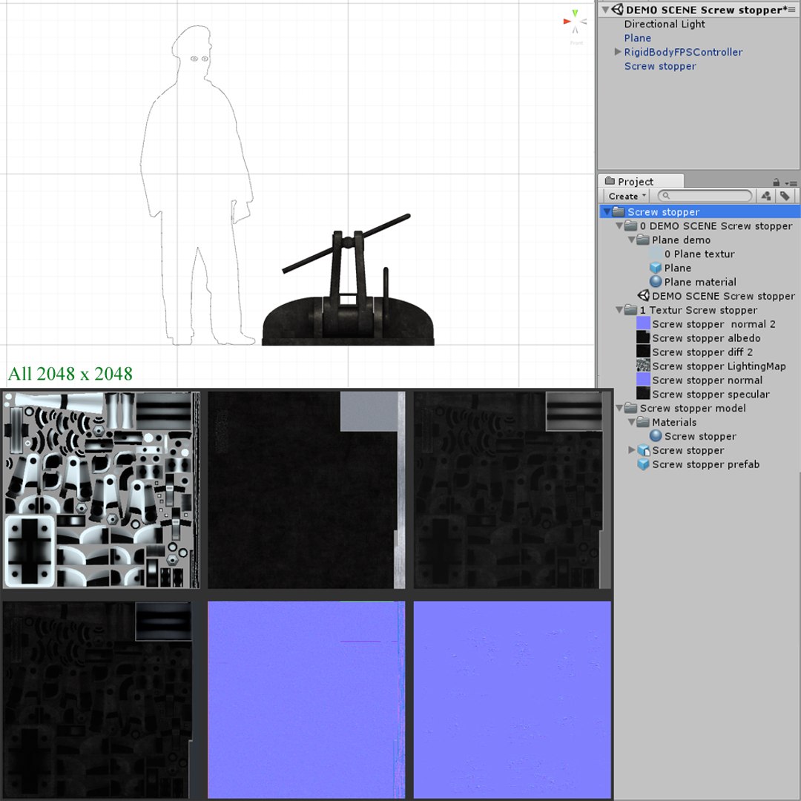Switch to the Project tab
The width and height of the screenshot is (801, 801).
coord(641,182)
